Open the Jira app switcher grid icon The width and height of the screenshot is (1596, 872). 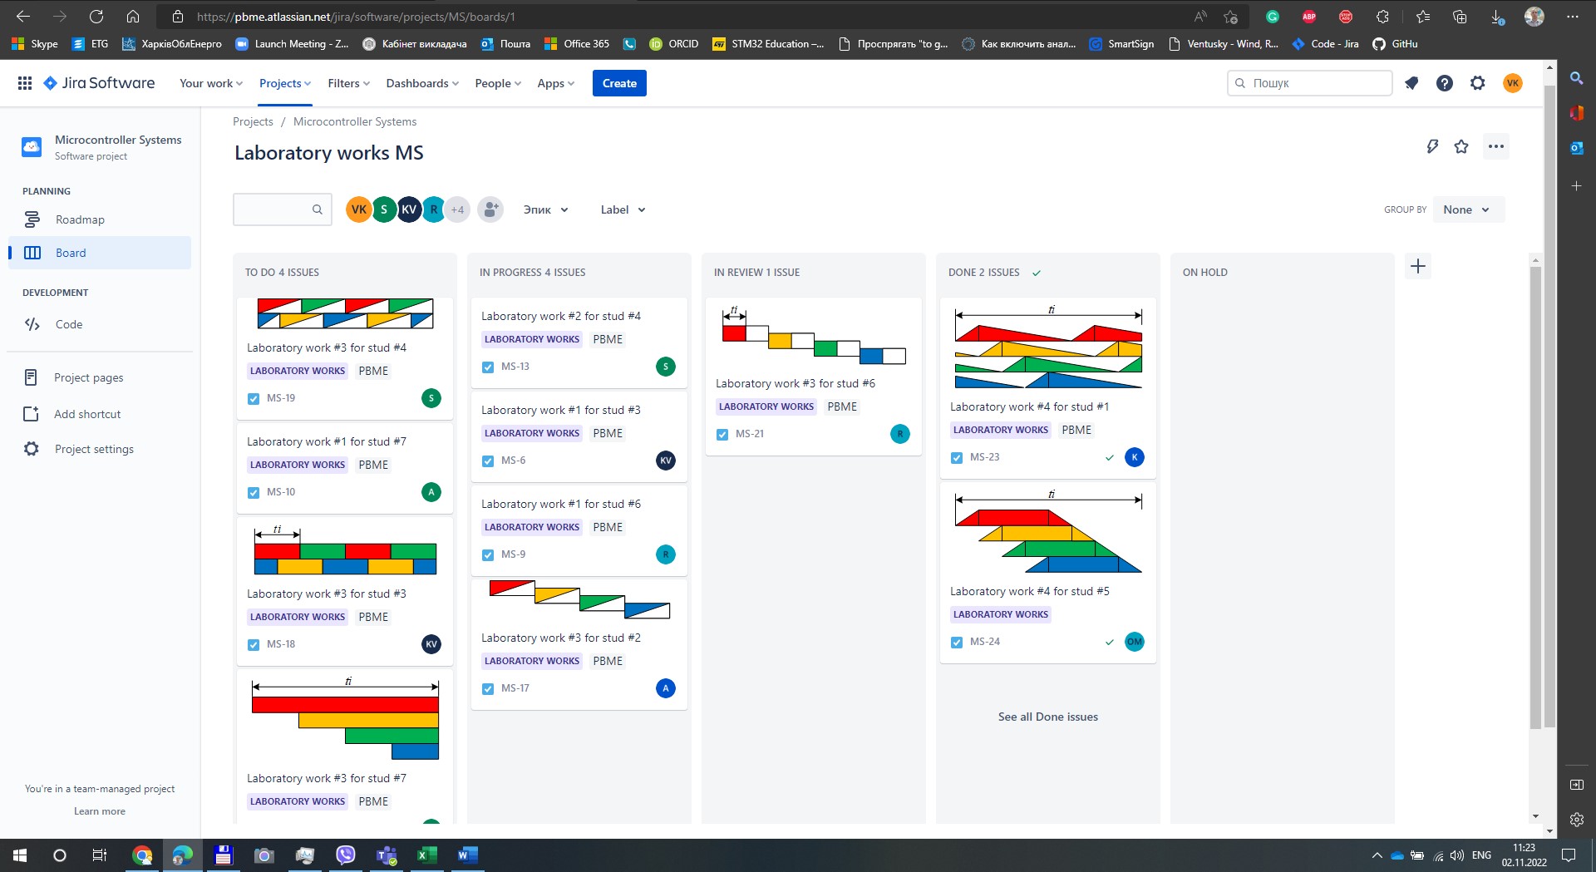pos(25,83)
